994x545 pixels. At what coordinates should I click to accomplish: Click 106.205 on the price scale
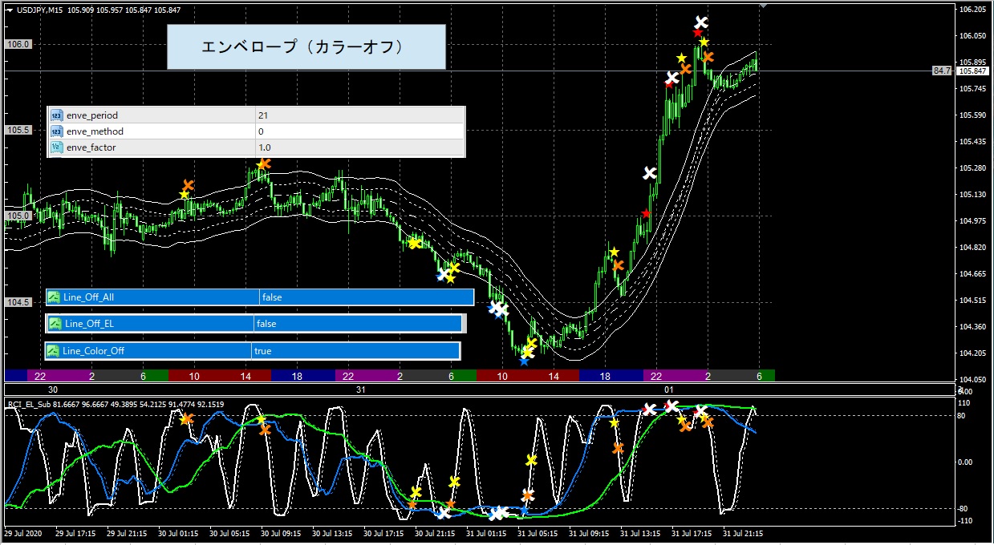972,10
